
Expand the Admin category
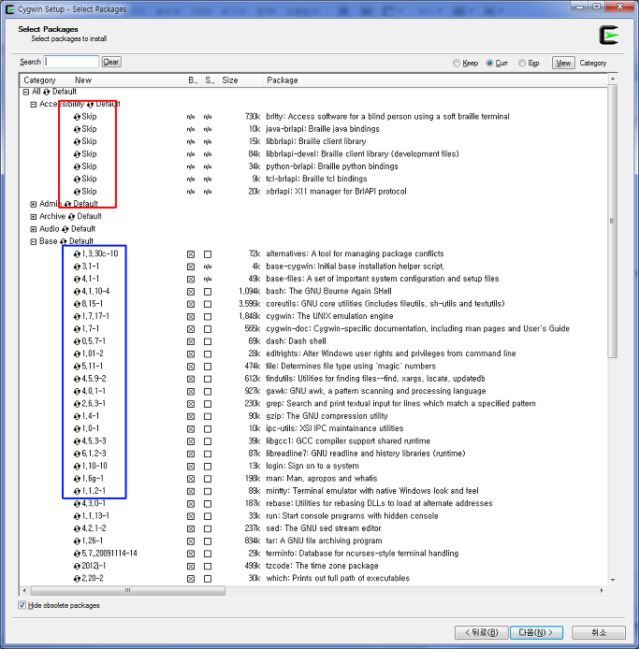(34, 205)
